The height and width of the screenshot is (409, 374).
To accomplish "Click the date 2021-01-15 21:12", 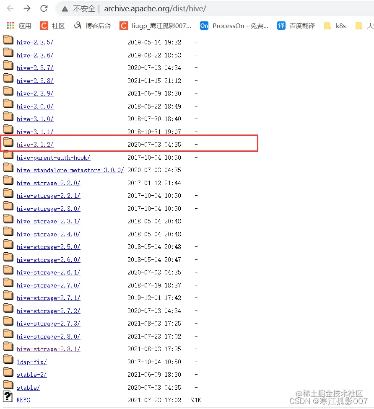I will pos(154,81).
